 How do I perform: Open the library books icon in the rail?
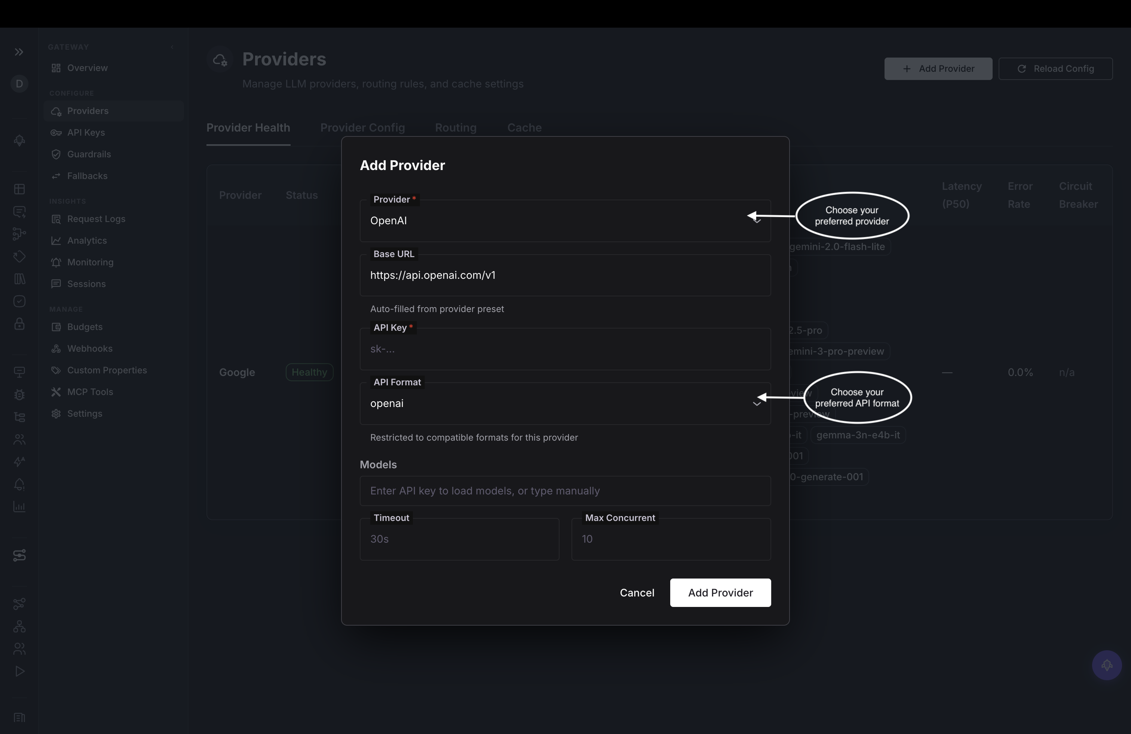click(19, 279)
